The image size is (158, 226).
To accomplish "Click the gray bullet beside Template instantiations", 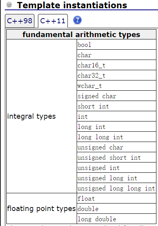I will [x=9, y=4].
